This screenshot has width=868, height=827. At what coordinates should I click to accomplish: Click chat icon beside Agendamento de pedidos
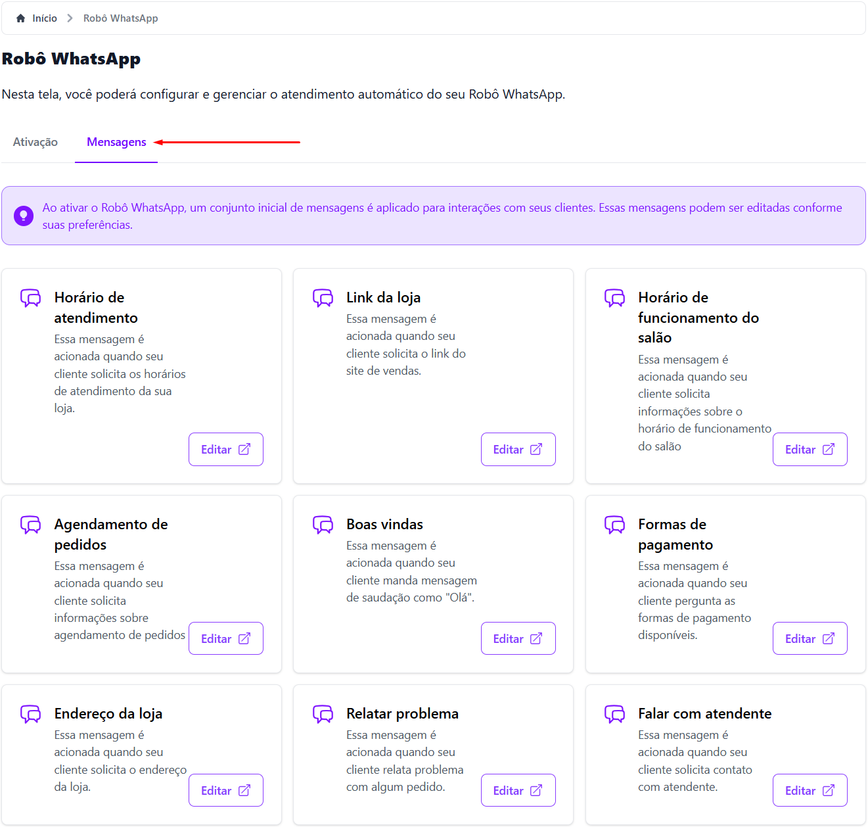[30, 525]
